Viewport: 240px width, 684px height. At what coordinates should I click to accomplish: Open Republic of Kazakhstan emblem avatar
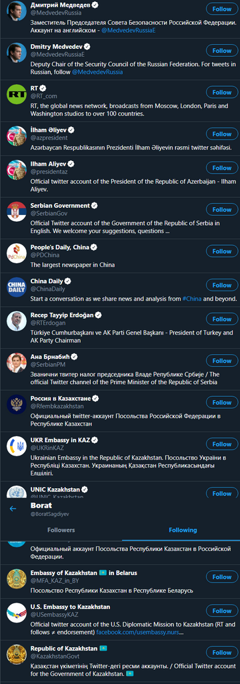(17, 655)
